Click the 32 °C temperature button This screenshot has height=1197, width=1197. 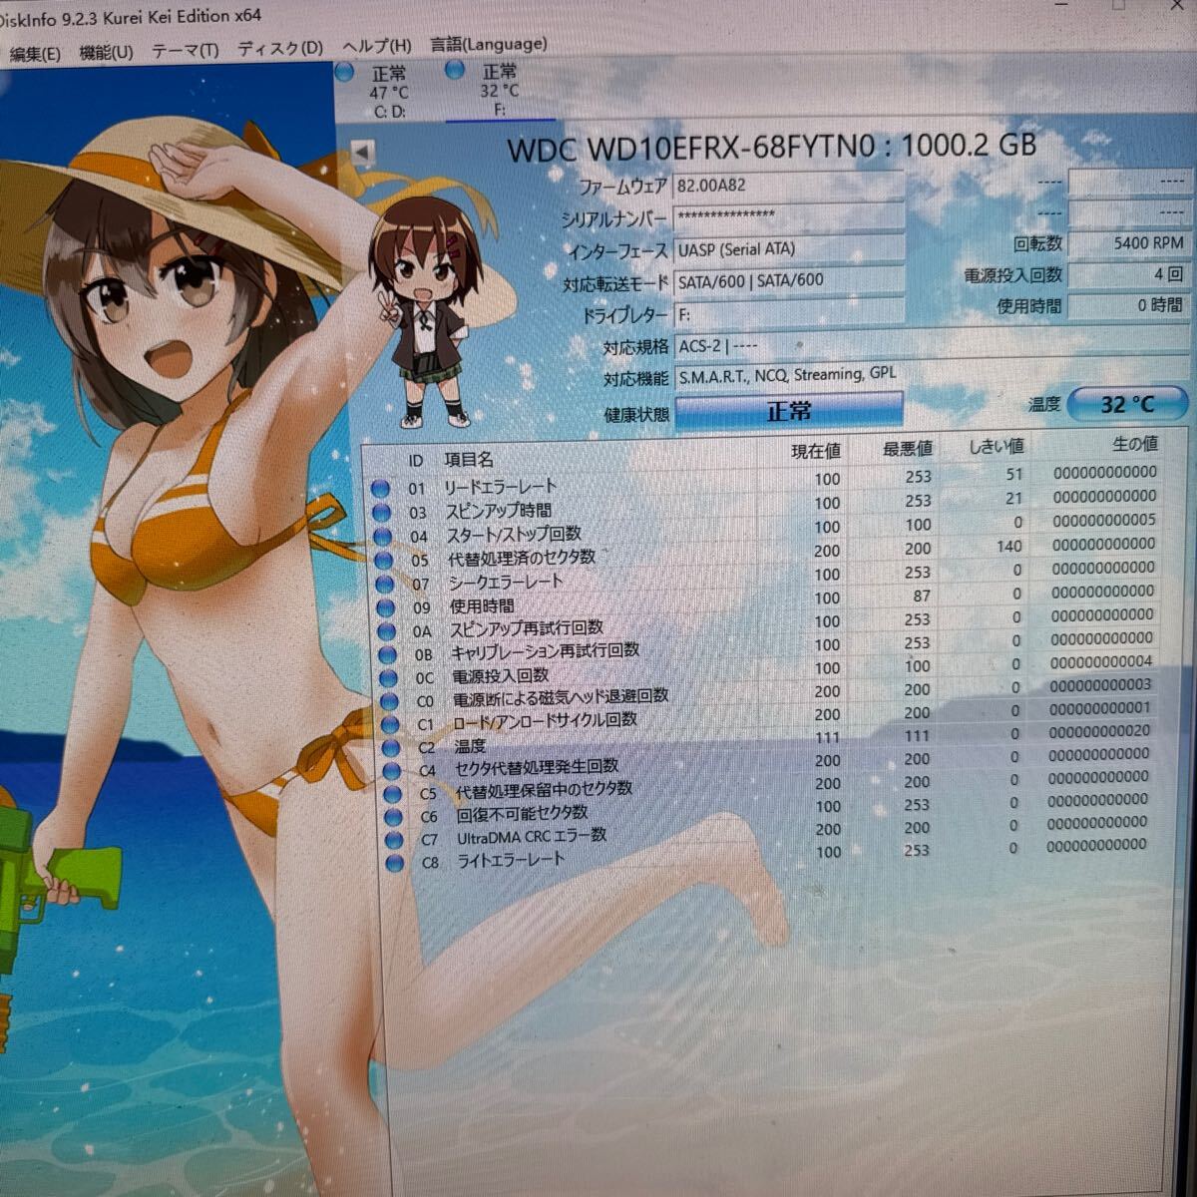tap(1127, 404)
